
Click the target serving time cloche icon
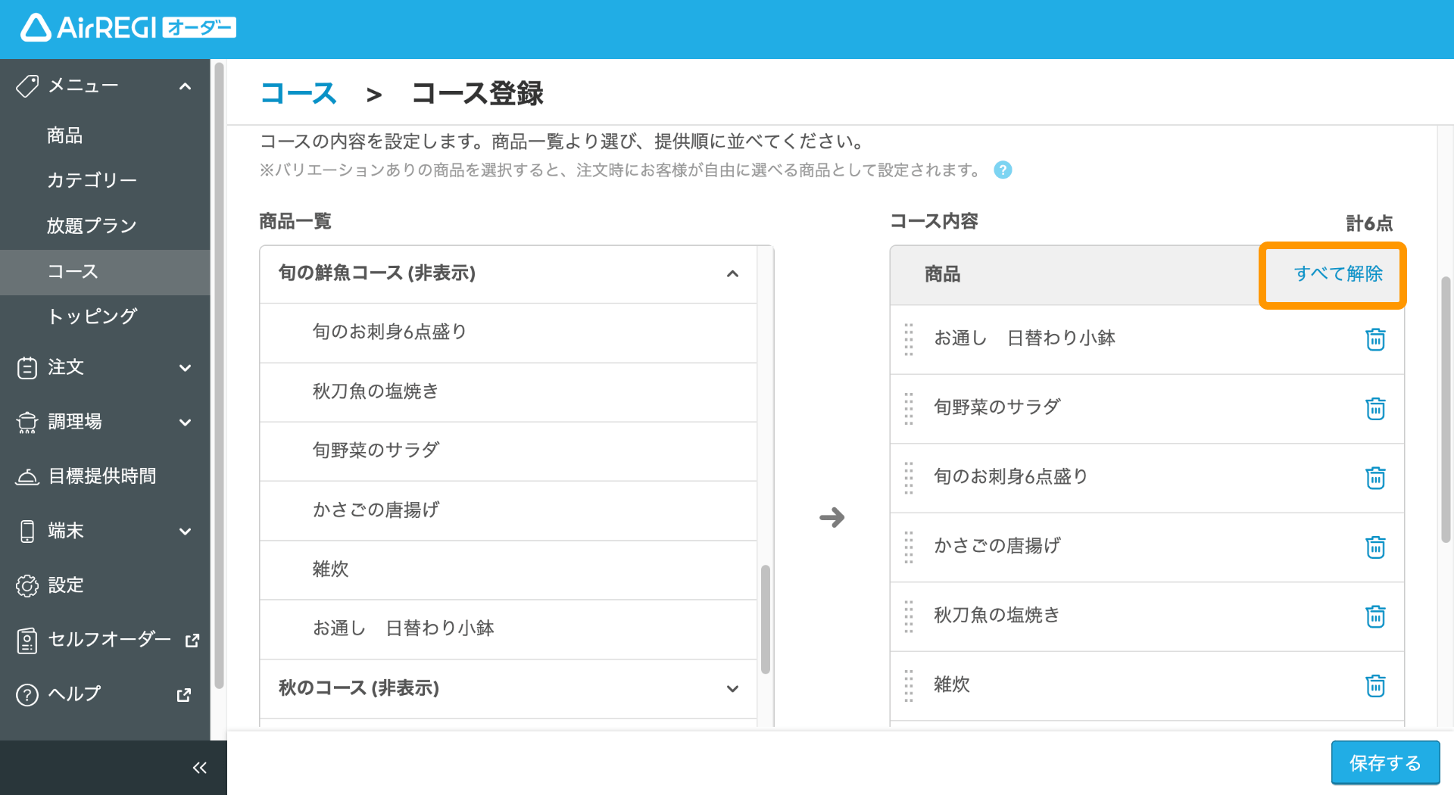[x=27, y=477]
